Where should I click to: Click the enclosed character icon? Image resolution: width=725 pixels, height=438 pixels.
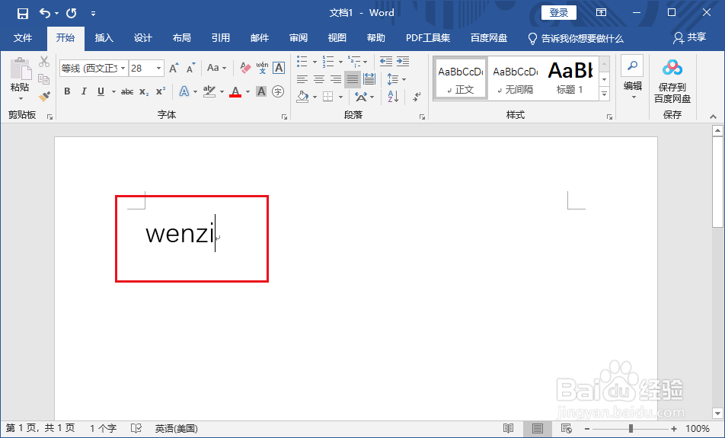(278, 91)
